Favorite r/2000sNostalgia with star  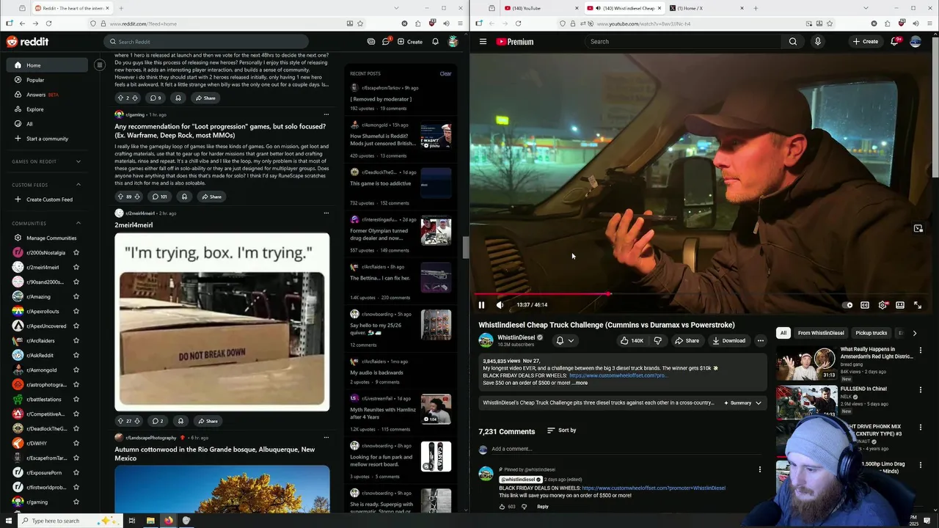[x=76, y=253]
